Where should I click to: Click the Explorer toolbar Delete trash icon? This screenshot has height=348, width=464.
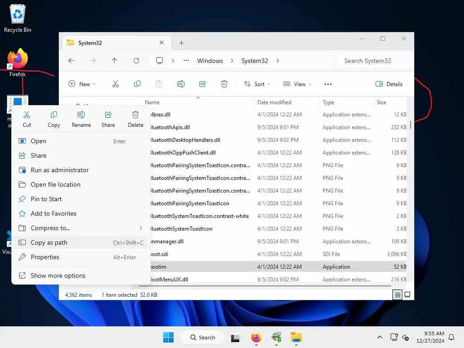point(224,84)
